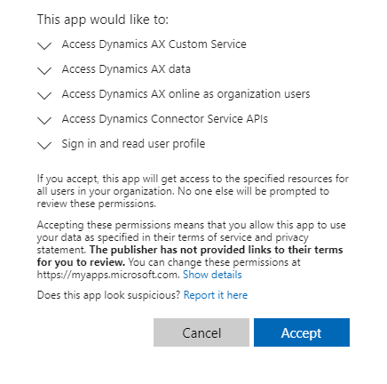The height and width of the screenshot is (384, 387).
Task: Select 'Access Dynamics AX online as organization users' text
Action: click(x=186, y=94)
